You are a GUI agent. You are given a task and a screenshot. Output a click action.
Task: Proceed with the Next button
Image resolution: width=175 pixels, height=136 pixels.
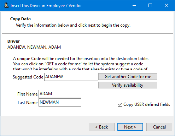click(130, 127)
